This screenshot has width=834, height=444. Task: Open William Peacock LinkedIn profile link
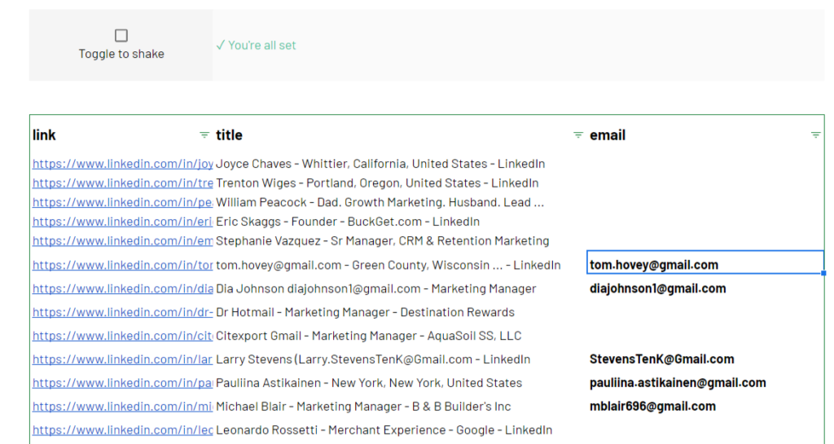click(x=123, y=202)
